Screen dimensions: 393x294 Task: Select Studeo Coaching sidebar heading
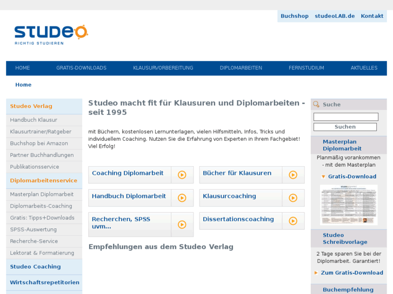click(44, 266)
